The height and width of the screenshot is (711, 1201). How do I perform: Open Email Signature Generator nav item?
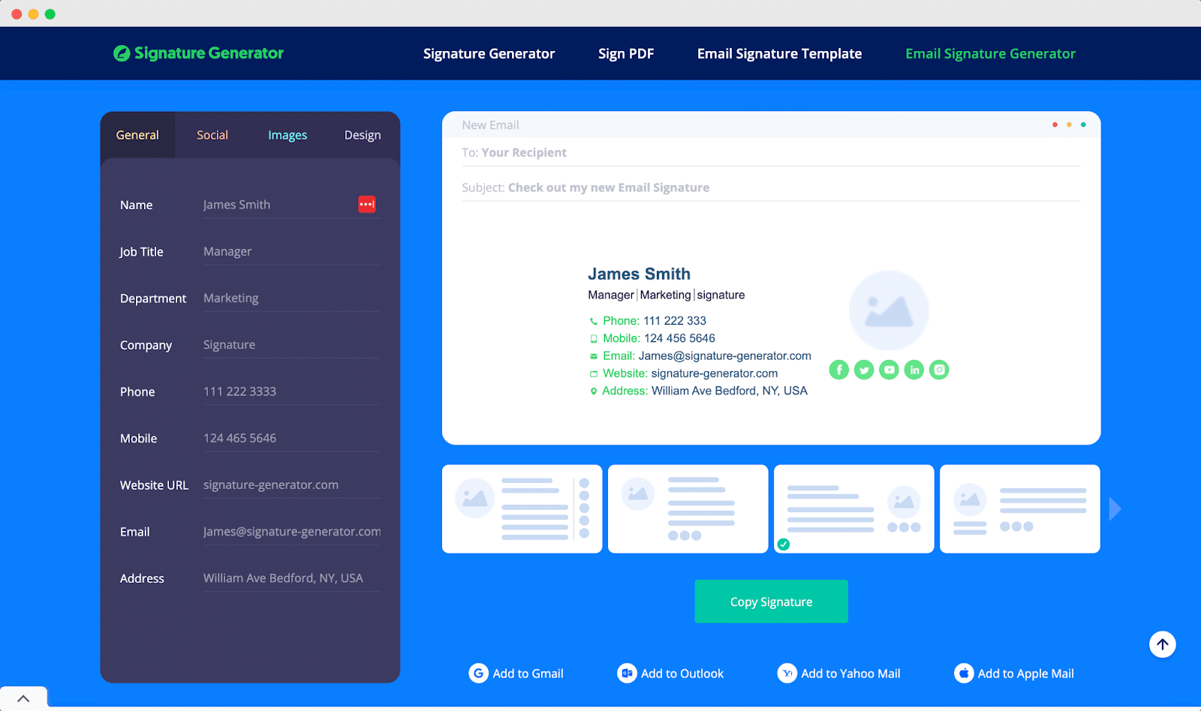[990, 54]
